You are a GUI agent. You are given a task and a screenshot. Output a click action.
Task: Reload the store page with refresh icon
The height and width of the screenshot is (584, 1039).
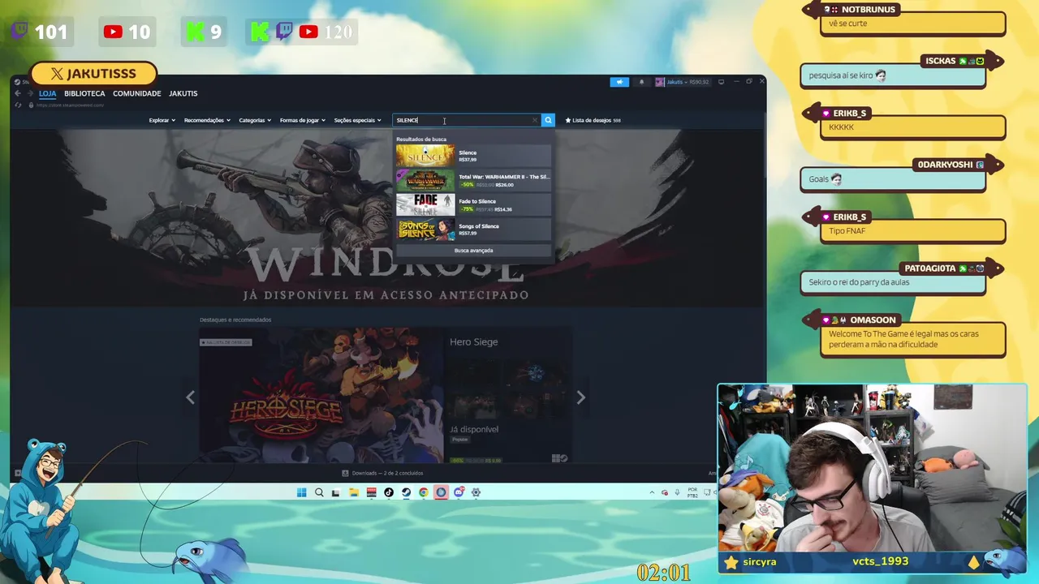click(x=19, y=105)
